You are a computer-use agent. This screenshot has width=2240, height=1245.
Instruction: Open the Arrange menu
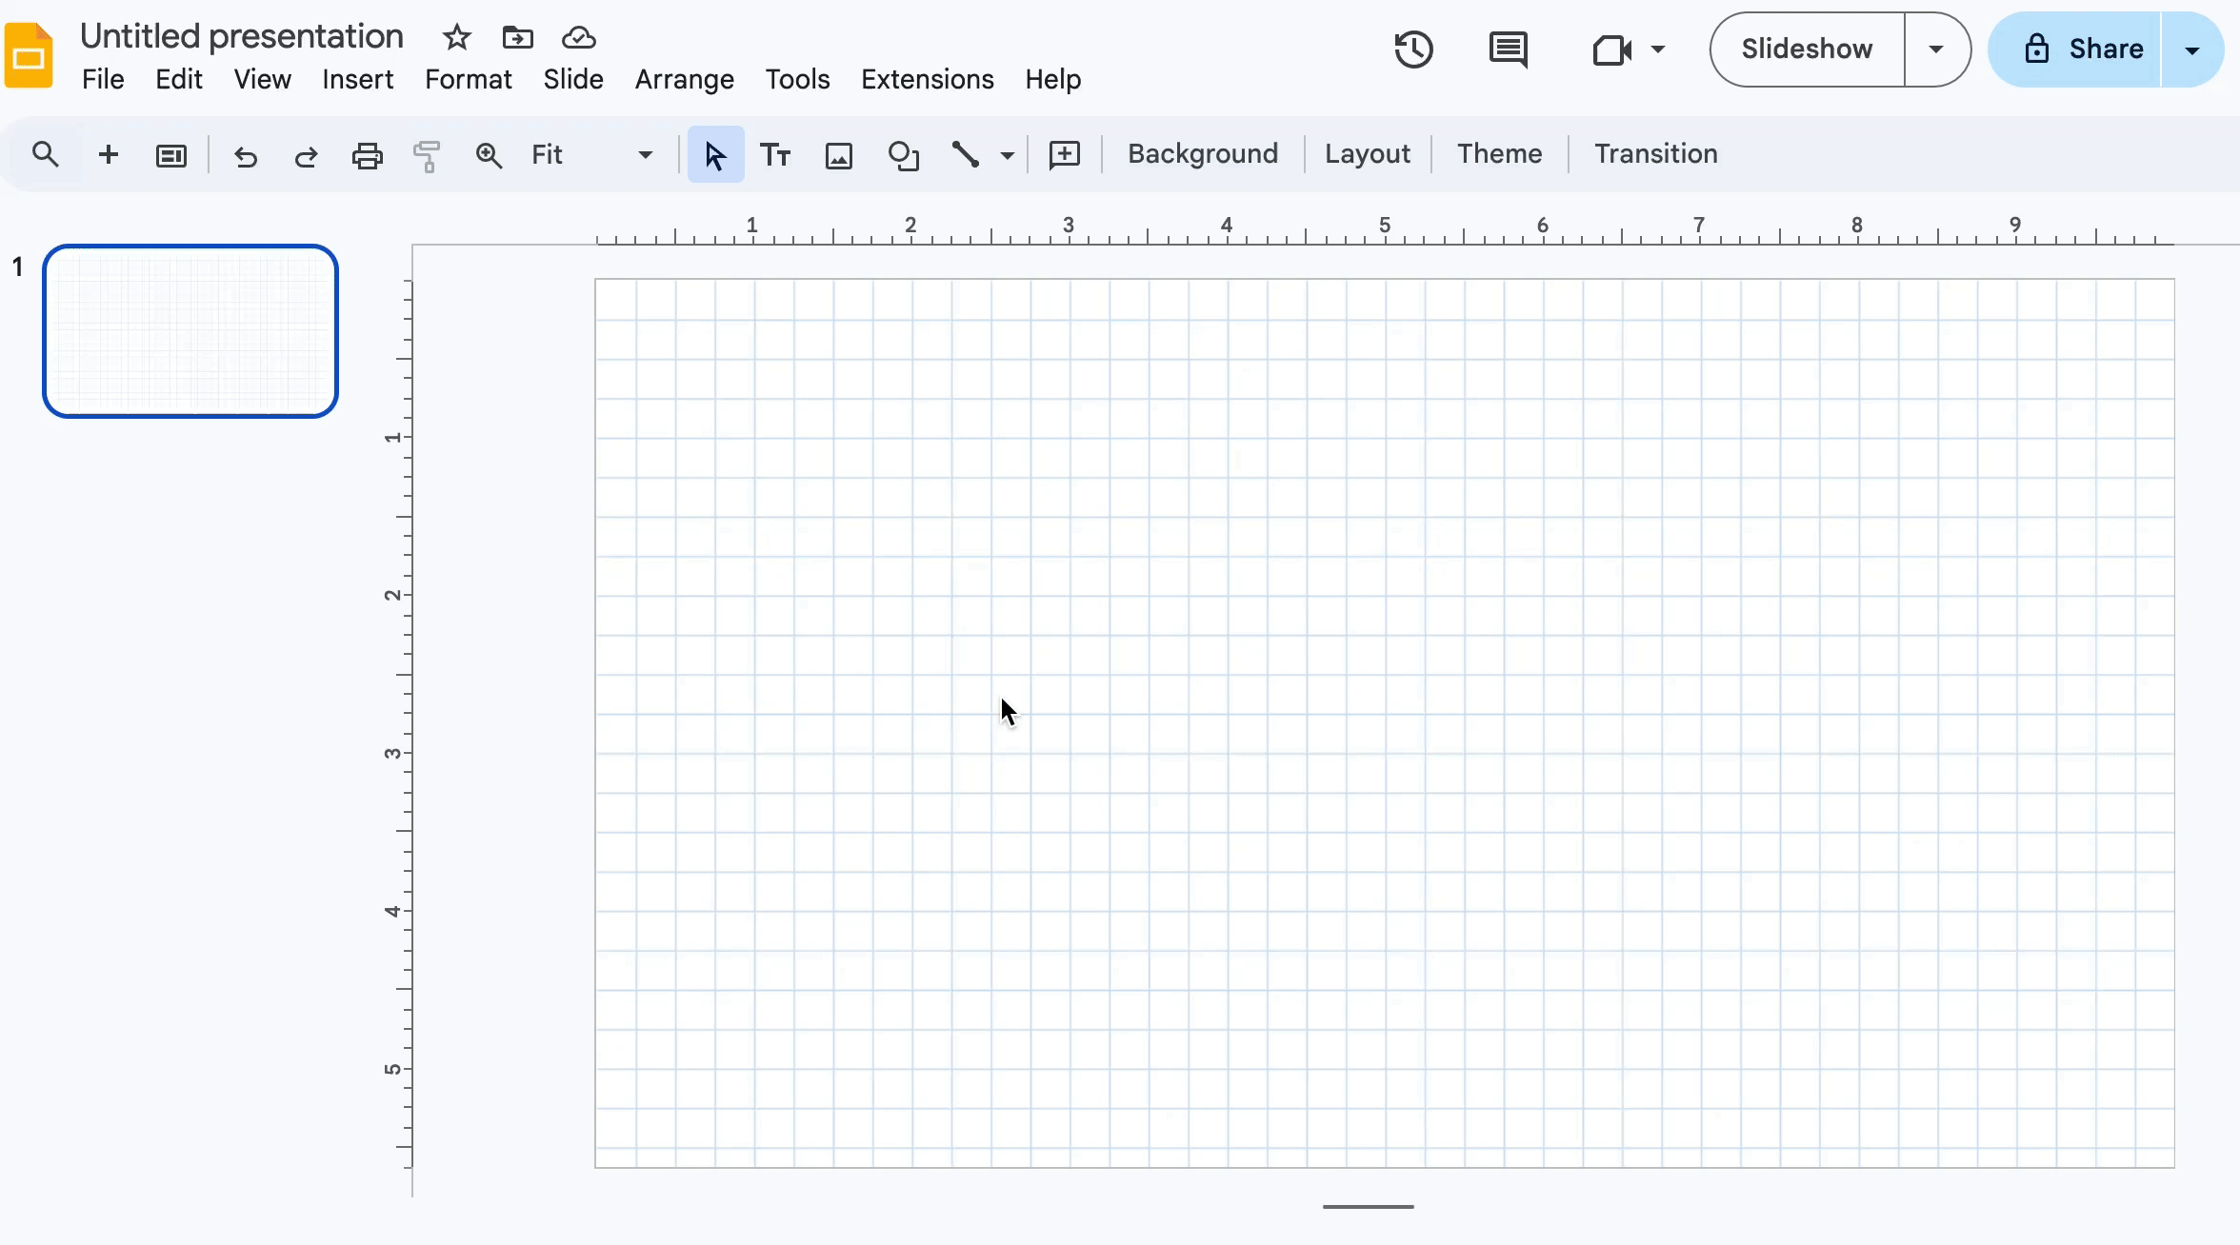tap(684, 79)
